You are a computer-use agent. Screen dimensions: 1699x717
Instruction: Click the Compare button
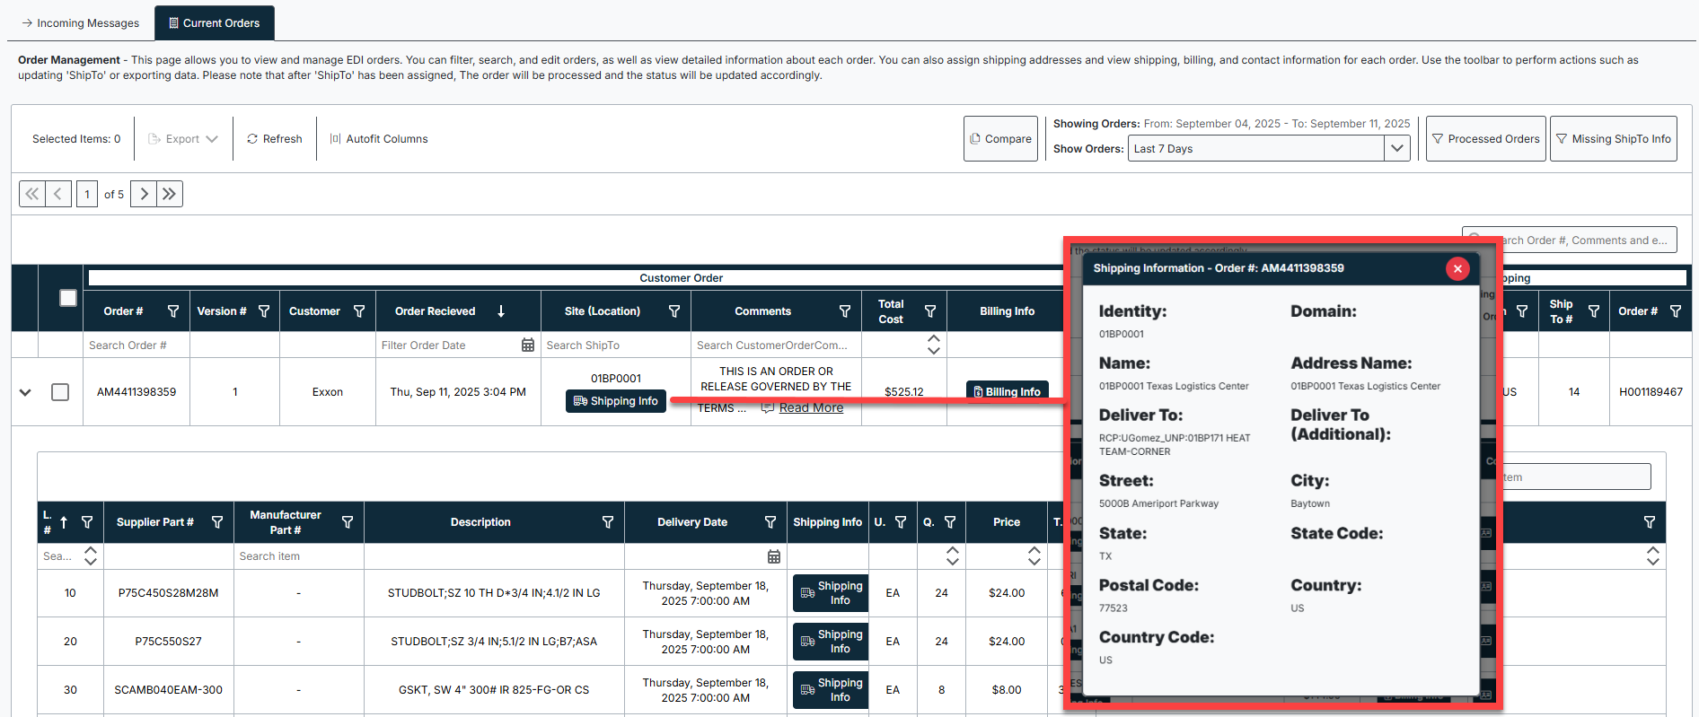tap(1000, 139)
